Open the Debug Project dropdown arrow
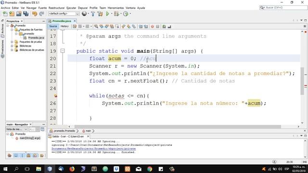Viewport: 308px width, 173px height. click(x=121, y=14)
